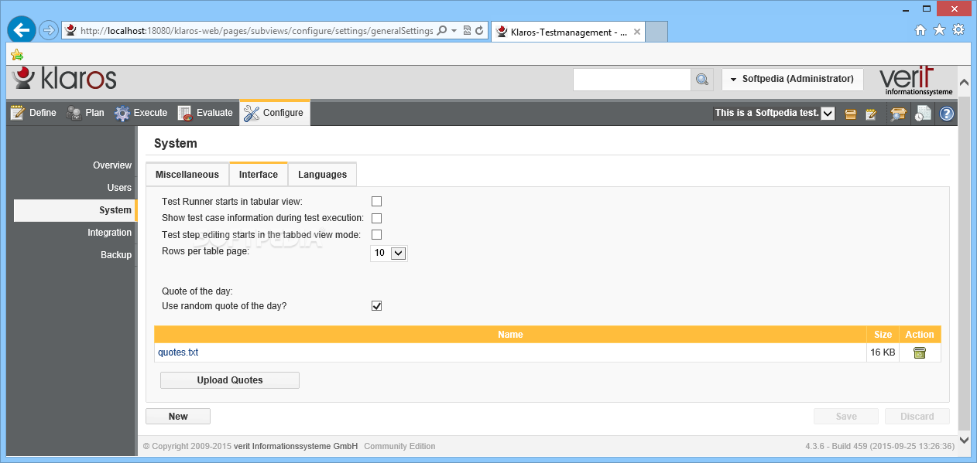Click the address bar search magnifier icon
This screenshot has height=463, width=977.
(441, 31)
